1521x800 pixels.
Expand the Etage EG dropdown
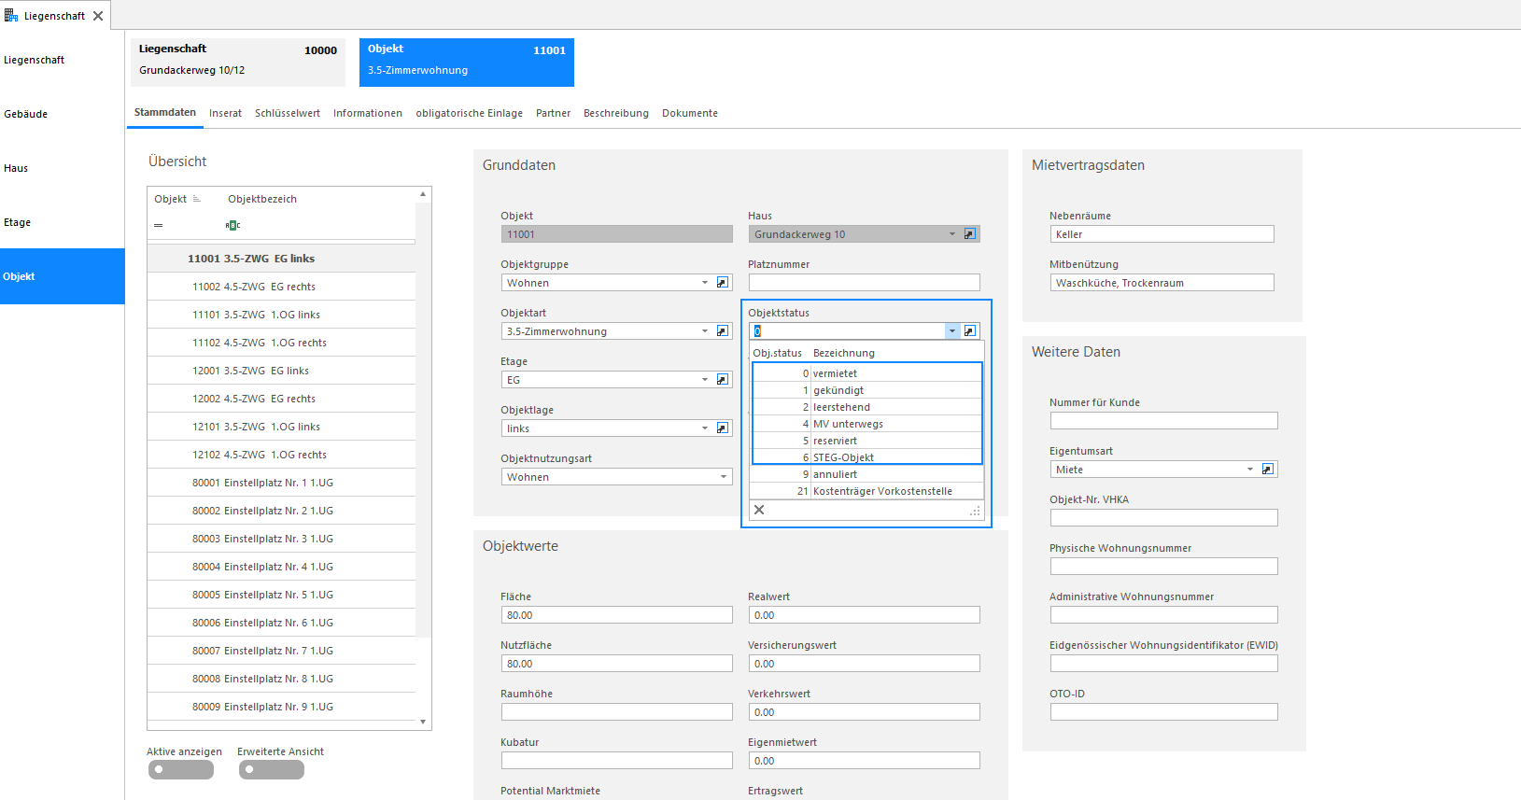point(705,380)
